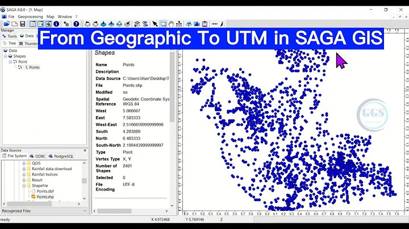Screen dimensions: 409x229
Task: Open the File menu
Action: click(11, 16)
